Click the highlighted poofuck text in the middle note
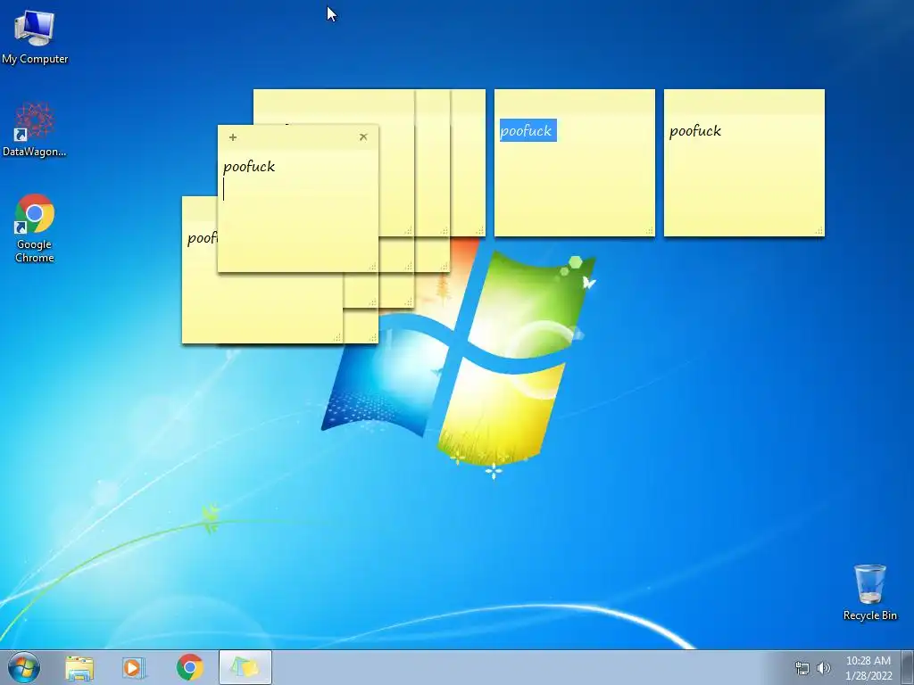This screenshot has width=914, height=685. (x=528, y=130)
